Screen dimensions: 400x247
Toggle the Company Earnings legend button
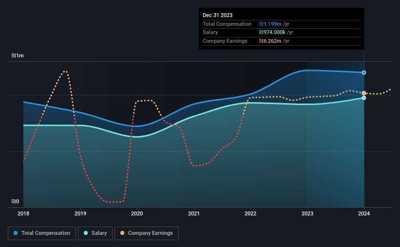pos(147,233)
